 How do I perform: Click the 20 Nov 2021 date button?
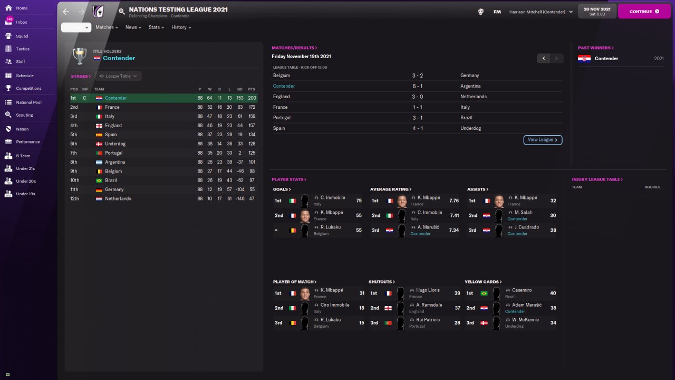point(597,11)
